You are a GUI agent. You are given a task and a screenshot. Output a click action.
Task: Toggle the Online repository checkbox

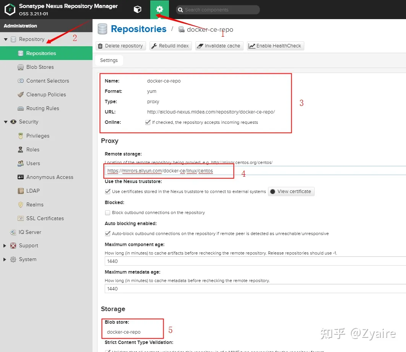(148, 122)
